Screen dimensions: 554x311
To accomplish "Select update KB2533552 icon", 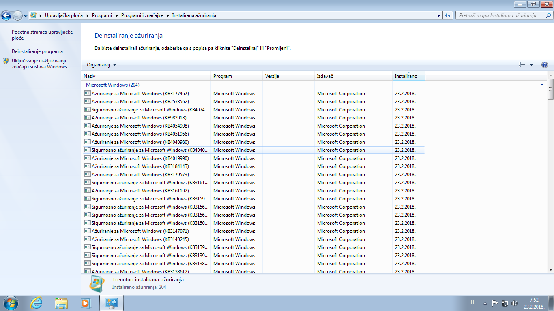I will click(x=87, y=101).
